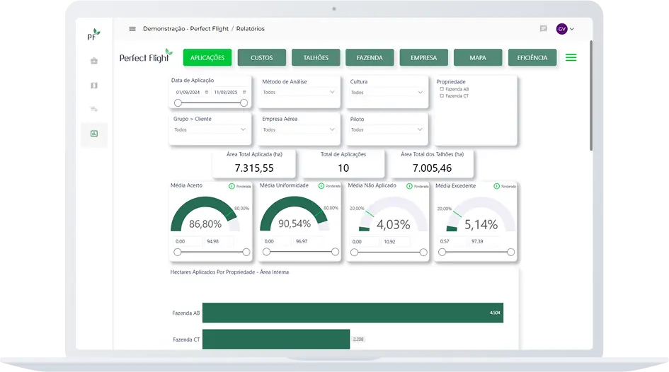Viewport: 669px width, 372px height.
Task: Switch to the APLICAÇÕES tab
Action: click(207, 57)
